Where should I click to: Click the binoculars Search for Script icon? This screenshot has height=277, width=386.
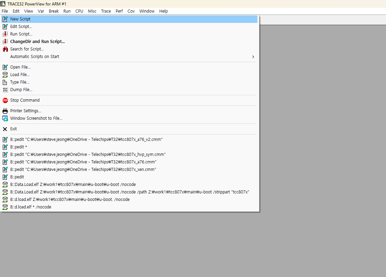coord(5,49)
